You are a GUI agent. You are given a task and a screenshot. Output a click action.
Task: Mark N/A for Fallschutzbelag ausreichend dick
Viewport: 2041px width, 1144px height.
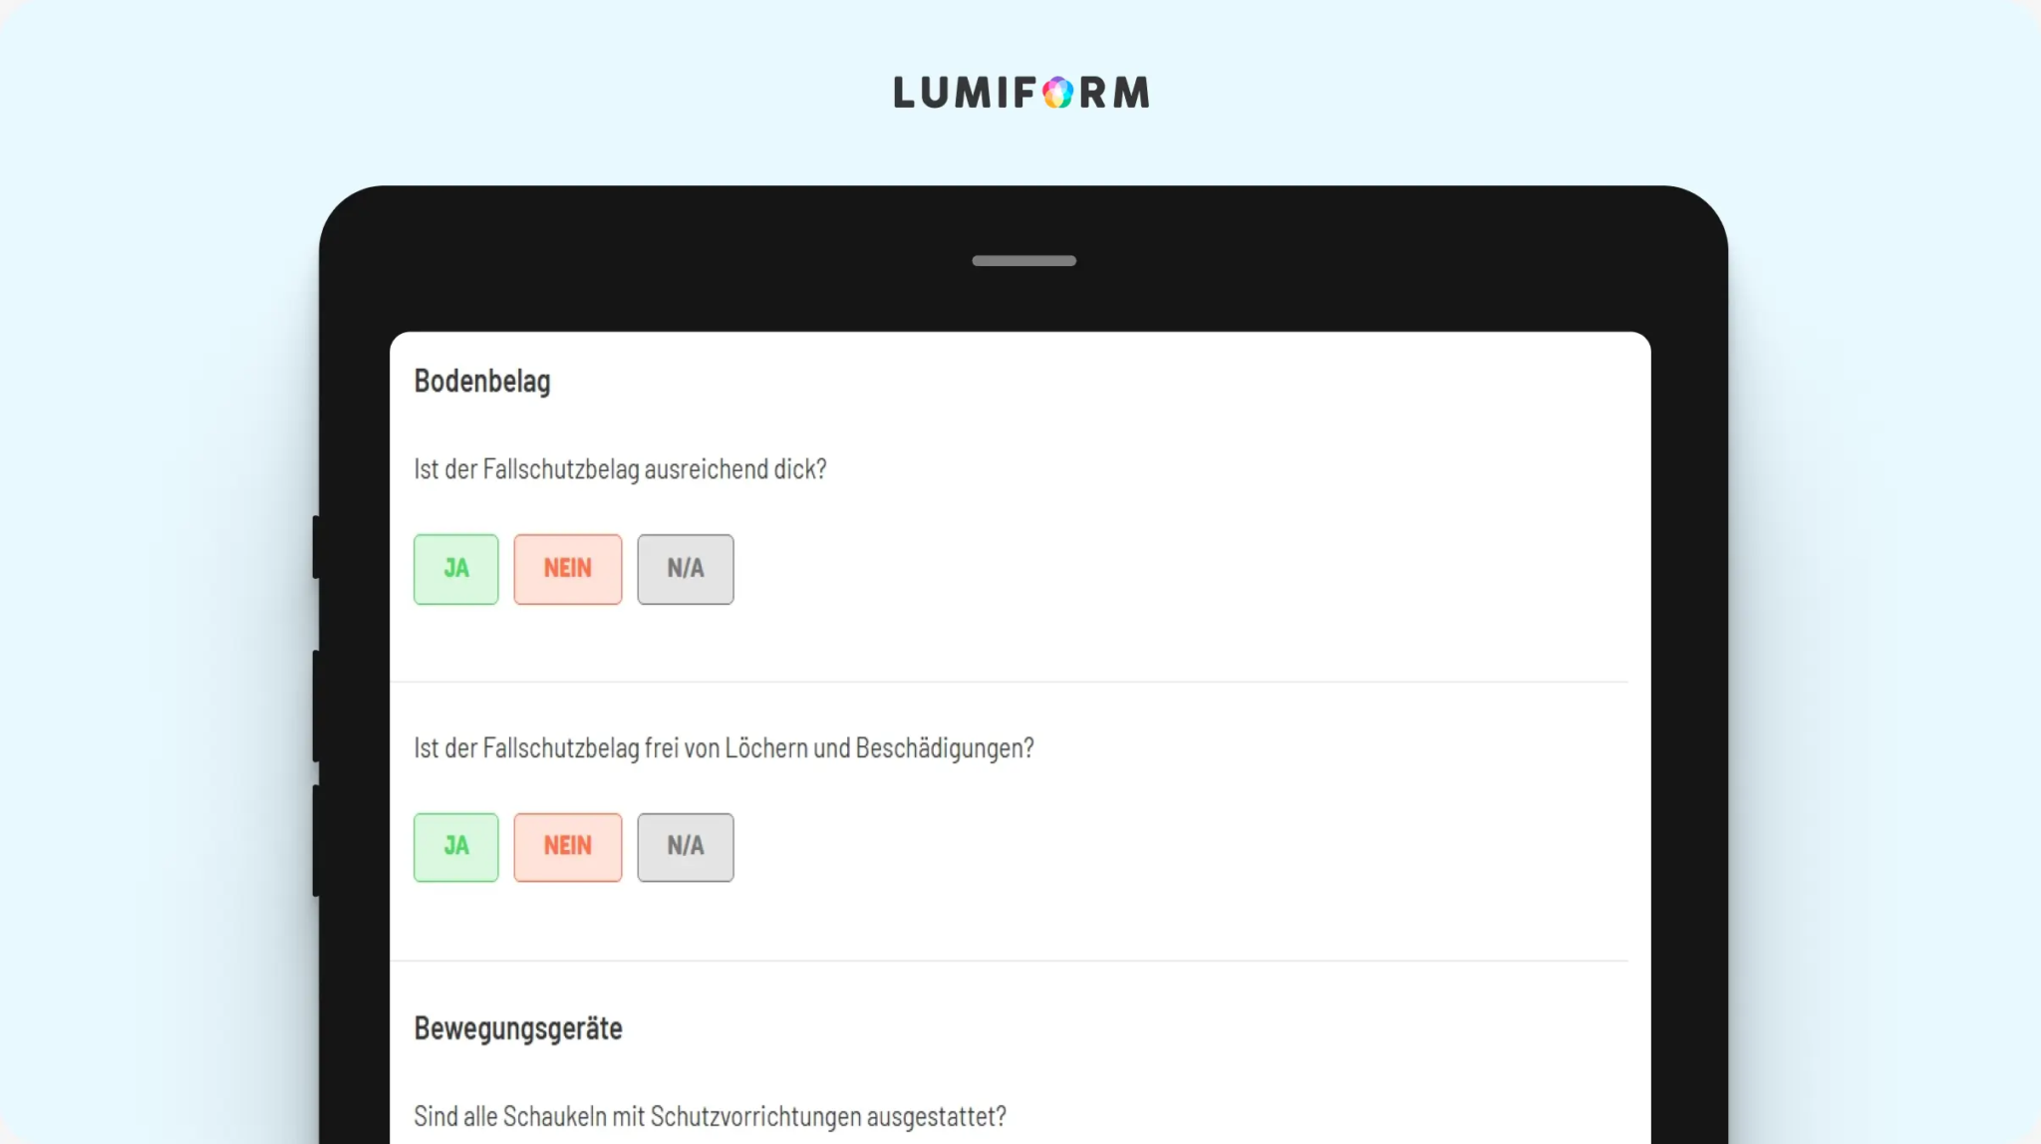pyautogui.click(x=686, y=569)
